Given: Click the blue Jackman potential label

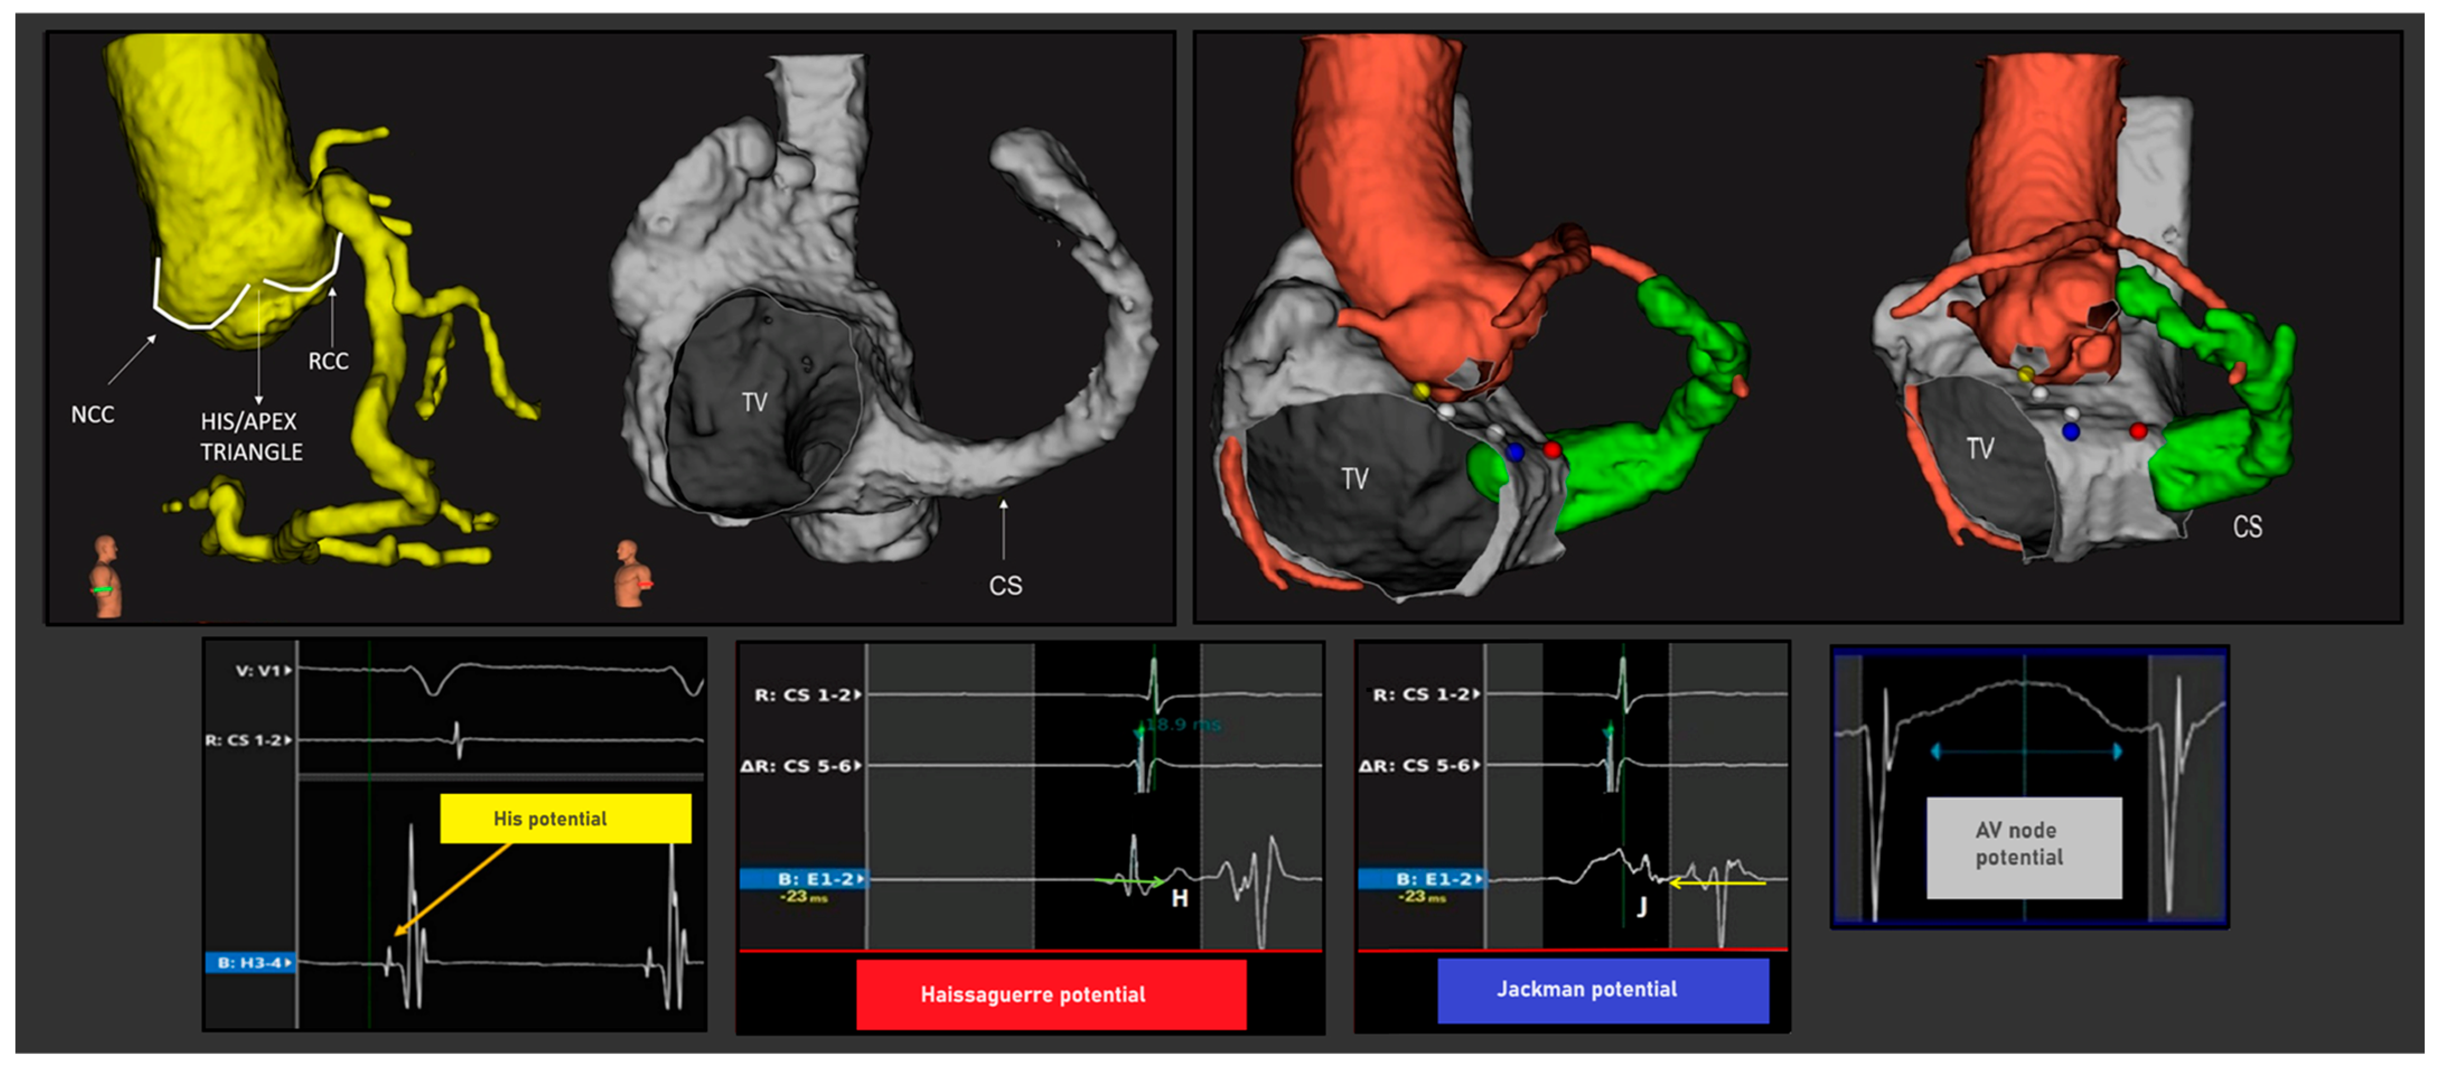Looking at the screenshot, I should [1602, 990].
